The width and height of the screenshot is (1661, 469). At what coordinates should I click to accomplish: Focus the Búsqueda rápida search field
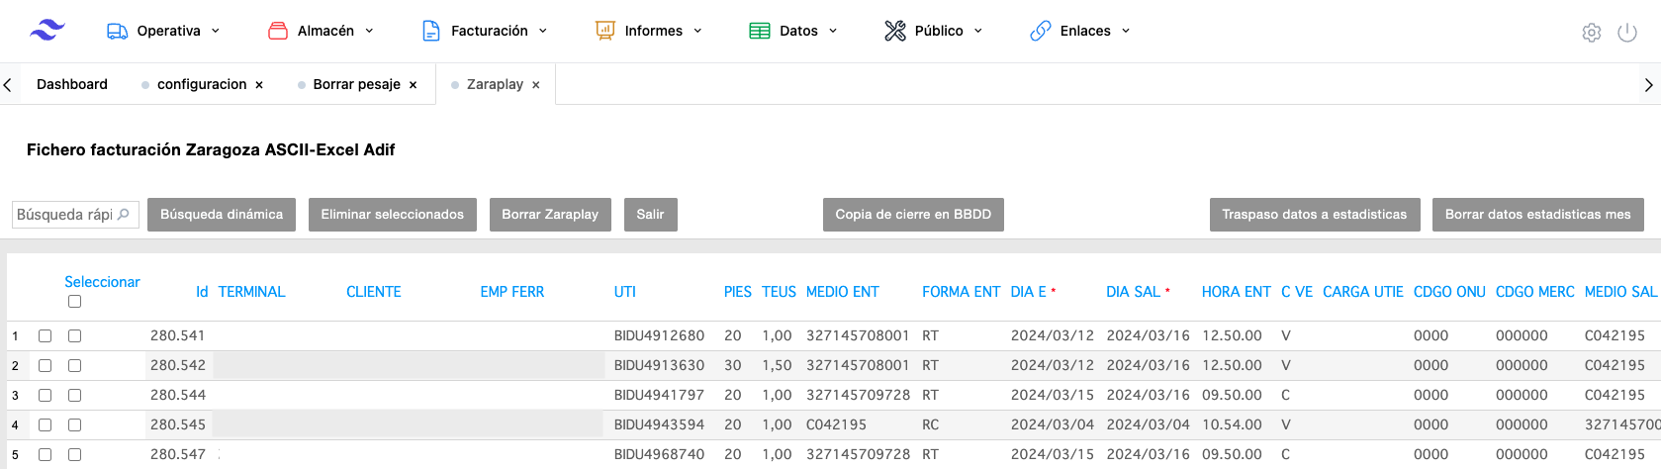(x=65, y=215)
